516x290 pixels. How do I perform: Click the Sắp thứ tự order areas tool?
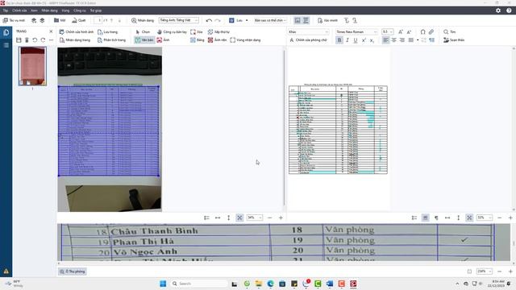click(x=218, y=32)
